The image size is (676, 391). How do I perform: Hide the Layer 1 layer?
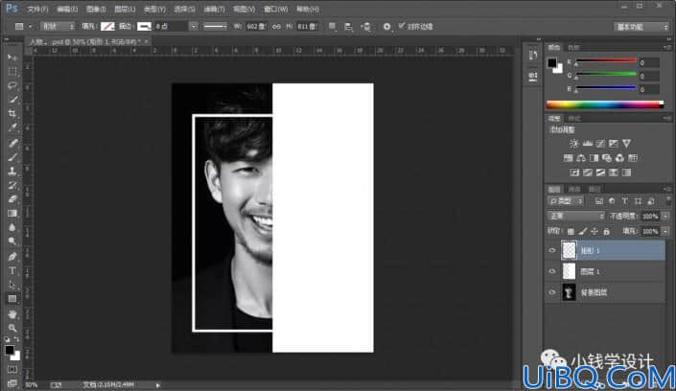[x=552, y=271]
